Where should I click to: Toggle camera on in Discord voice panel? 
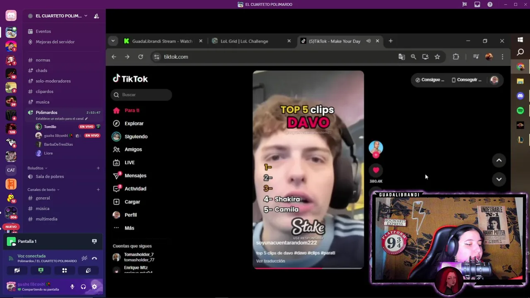coord(17,270)
